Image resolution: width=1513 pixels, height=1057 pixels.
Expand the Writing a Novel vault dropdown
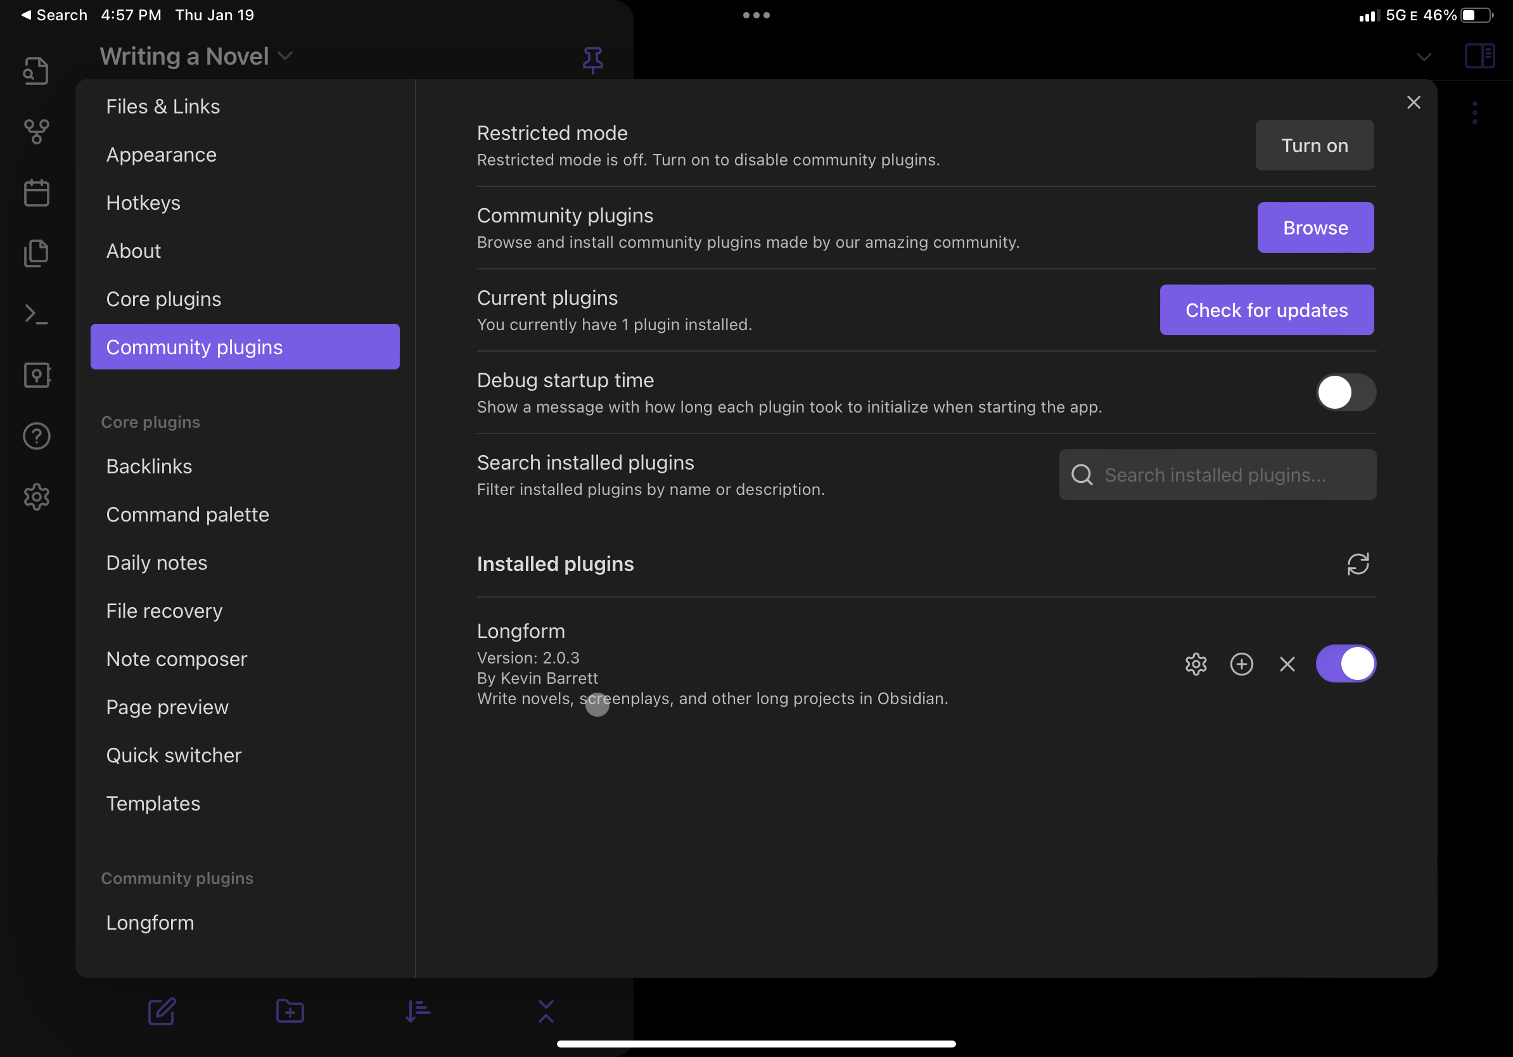tap(285, 56)
